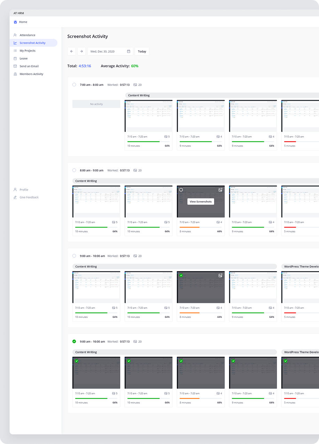Viewport: 319px width, 444px height.
Task: Select the unchecked 9:00 am - 10:00 am row circle
Action: coord(74,256)
